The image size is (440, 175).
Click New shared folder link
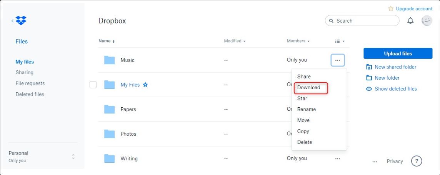pos(395,67)
